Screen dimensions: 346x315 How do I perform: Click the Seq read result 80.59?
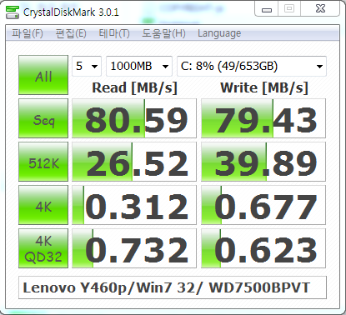[x=134, y=118]
